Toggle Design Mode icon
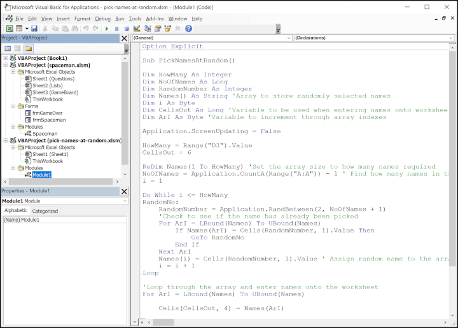The width and height of the screenshot is (458, 328). click(137, 29)
